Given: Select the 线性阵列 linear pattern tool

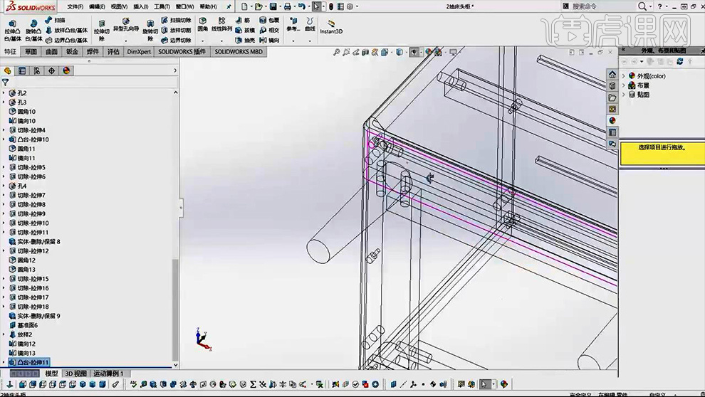Looking at the screenshot, I should click(x=221, y=25).
